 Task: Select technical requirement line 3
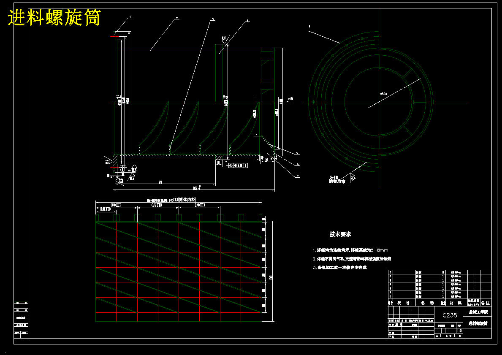pos(340,267)
